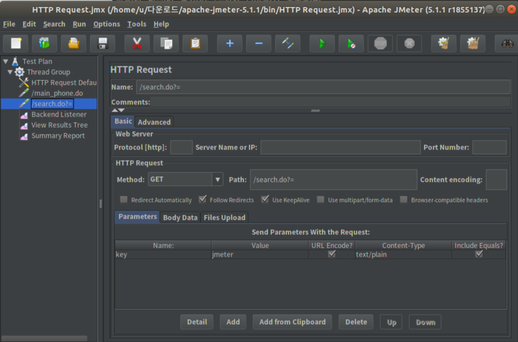Move parameter with the Up button
Screen dimensions: 518x342
[391, 322]
